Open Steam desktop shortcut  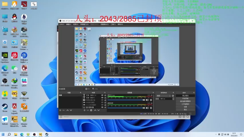click(5, 108)
